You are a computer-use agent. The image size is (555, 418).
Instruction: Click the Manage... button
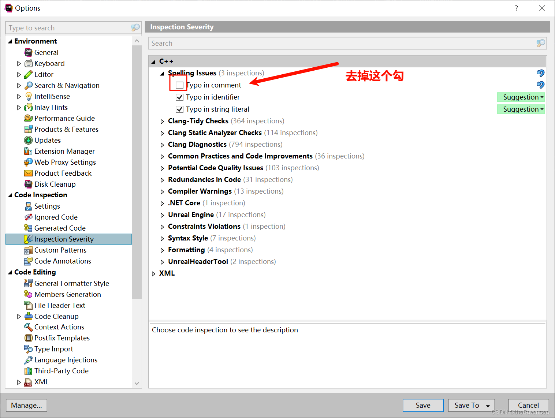tap(26, 405)
